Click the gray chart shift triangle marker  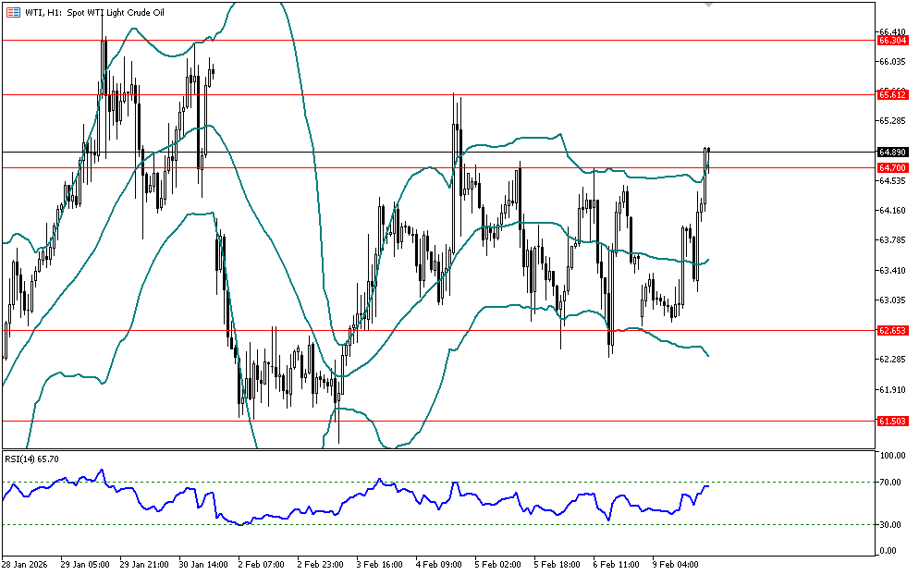coord(708,5)
